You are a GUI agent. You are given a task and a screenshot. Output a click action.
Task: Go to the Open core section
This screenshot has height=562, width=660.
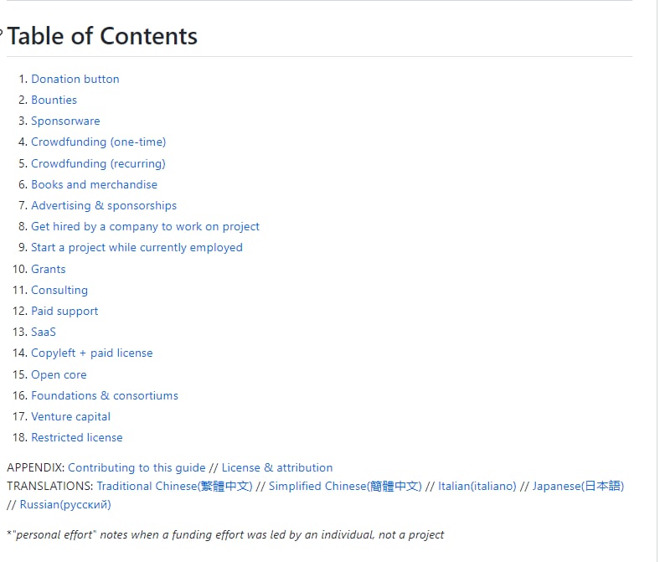59,374
